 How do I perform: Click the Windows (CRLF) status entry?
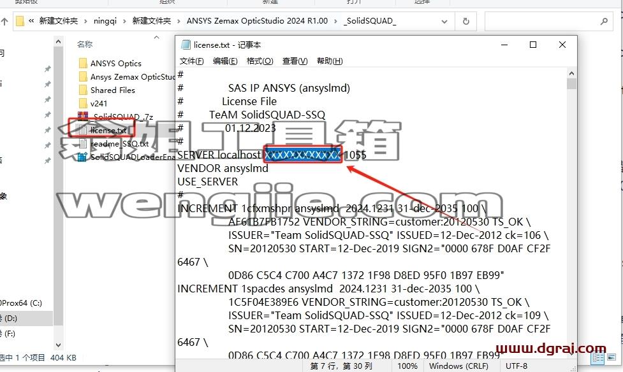(x=458, y=366)
